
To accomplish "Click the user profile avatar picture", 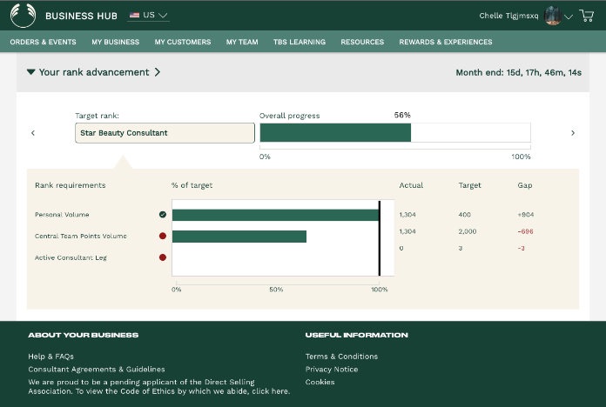I will (552, 16).
